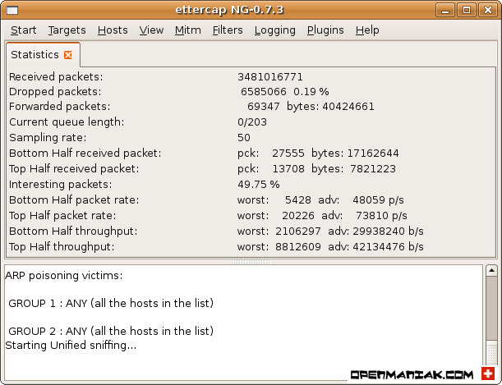Click the Sampling rate label
The height and width of the screenshot is (385, 502).
click(48, 138)
